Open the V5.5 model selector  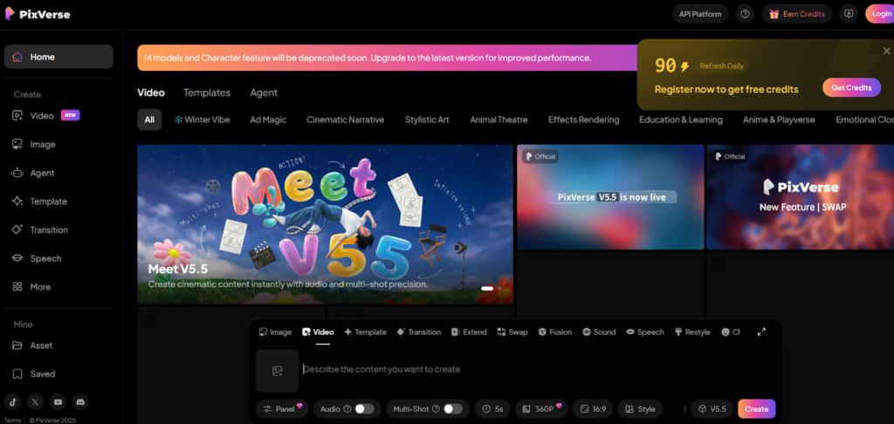click(x=711, y=408)
